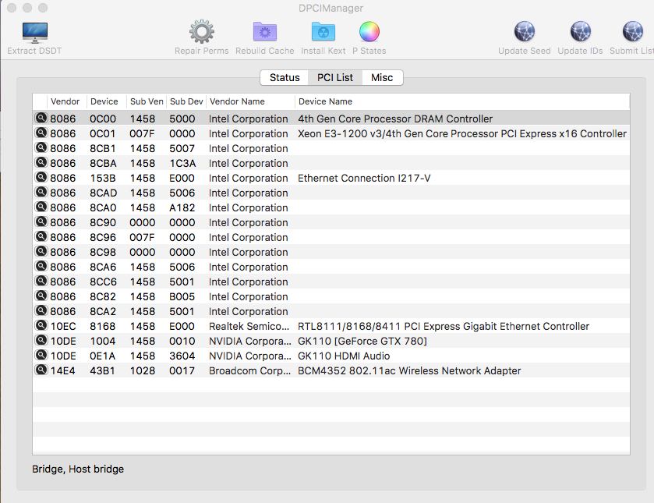This screenshot has height=503, width=654.
Task: Click the Rebuild Cache folder icon
Action: tap(264, 33)
